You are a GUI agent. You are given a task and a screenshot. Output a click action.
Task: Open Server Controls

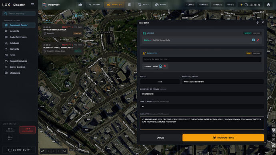(19, 67)
